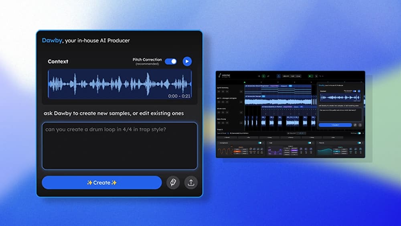Open the 4/4 time signature field in DAW

[293, 76]
